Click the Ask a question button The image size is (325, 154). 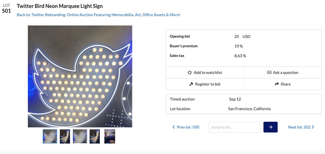[282, 72]
